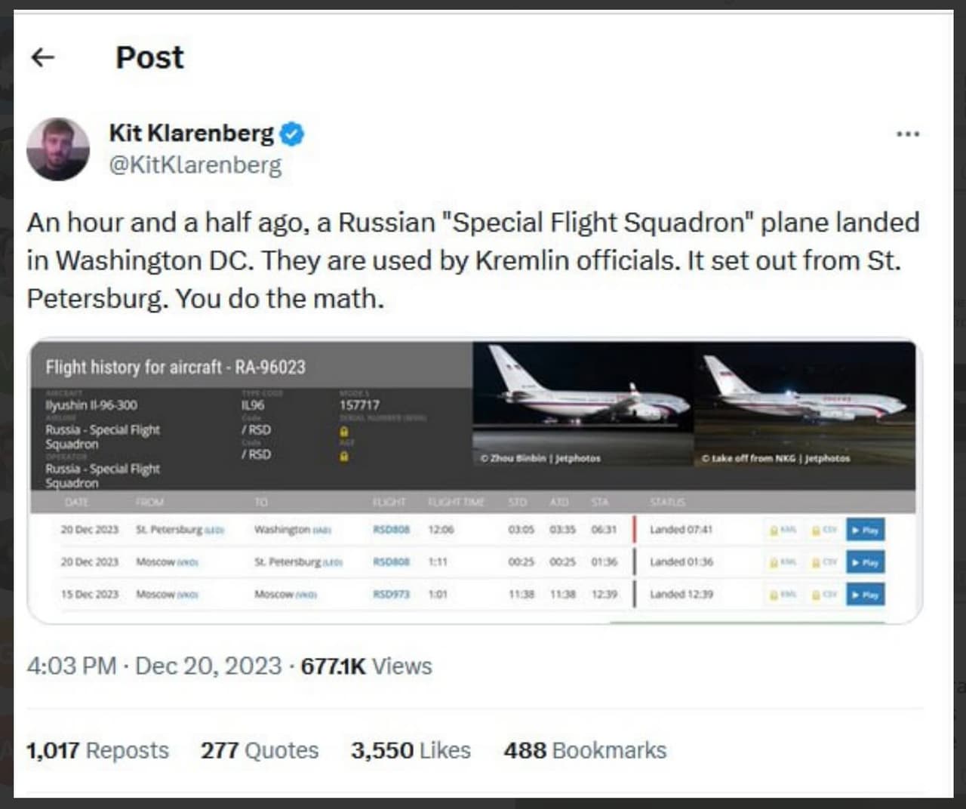966x809 pixels.
Task: View the 1,017 Reposts list
Action: [x=97, y=750]
